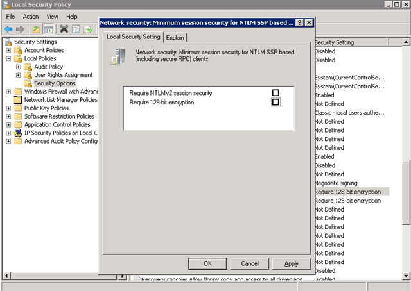The width and height of the screenshot is (411, 291).
Task: Select the Local Security Setting tab
Action: point(133,37)
